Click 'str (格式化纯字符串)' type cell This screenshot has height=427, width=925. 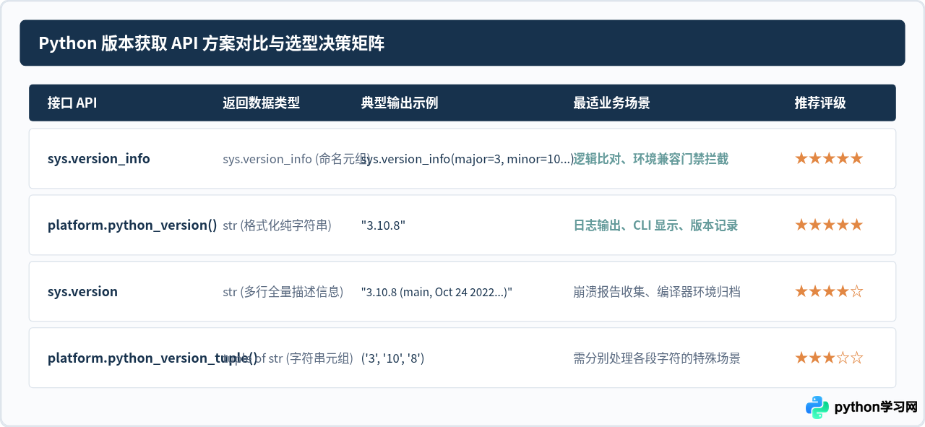(277, 225)
